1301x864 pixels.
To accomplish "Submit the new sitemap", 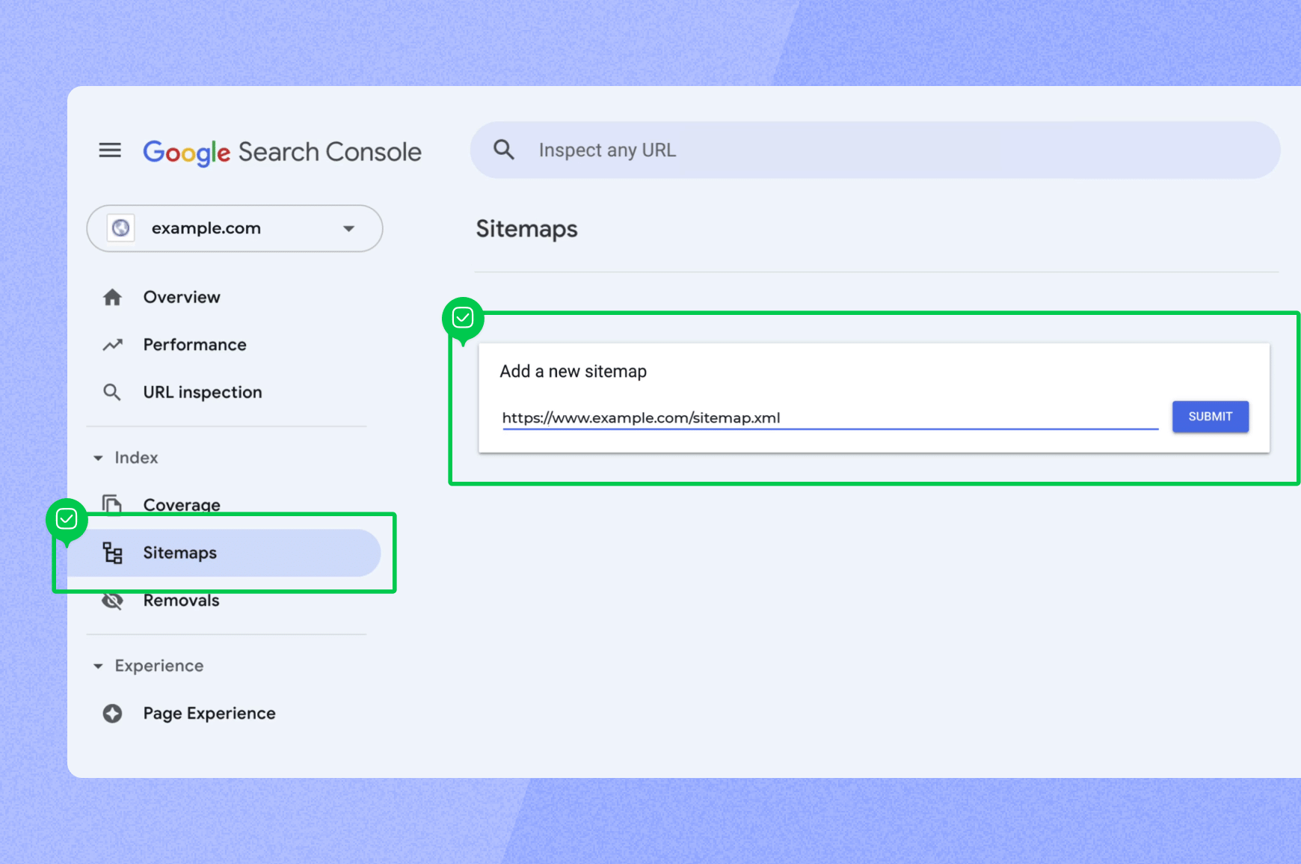I will [x=1211, y=417].
